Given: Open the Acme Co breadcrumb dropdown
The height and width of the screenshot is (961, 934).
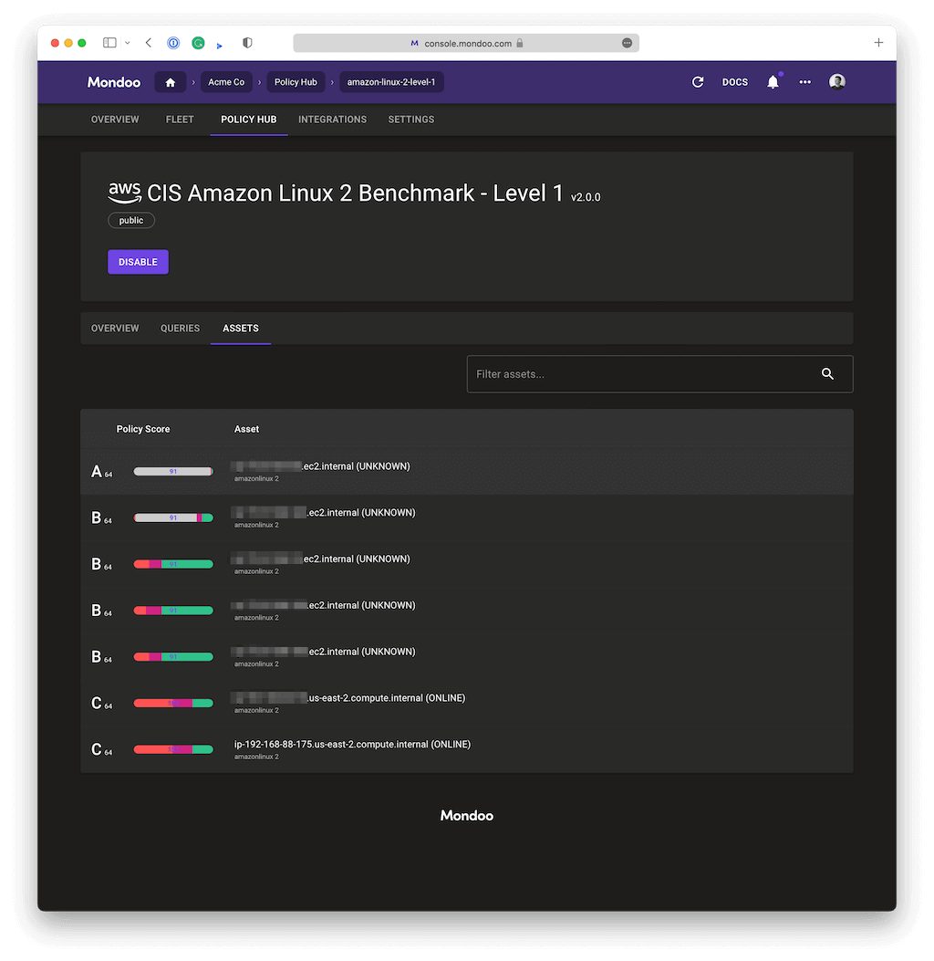Looking at the screenshot, I should [226, 81].
